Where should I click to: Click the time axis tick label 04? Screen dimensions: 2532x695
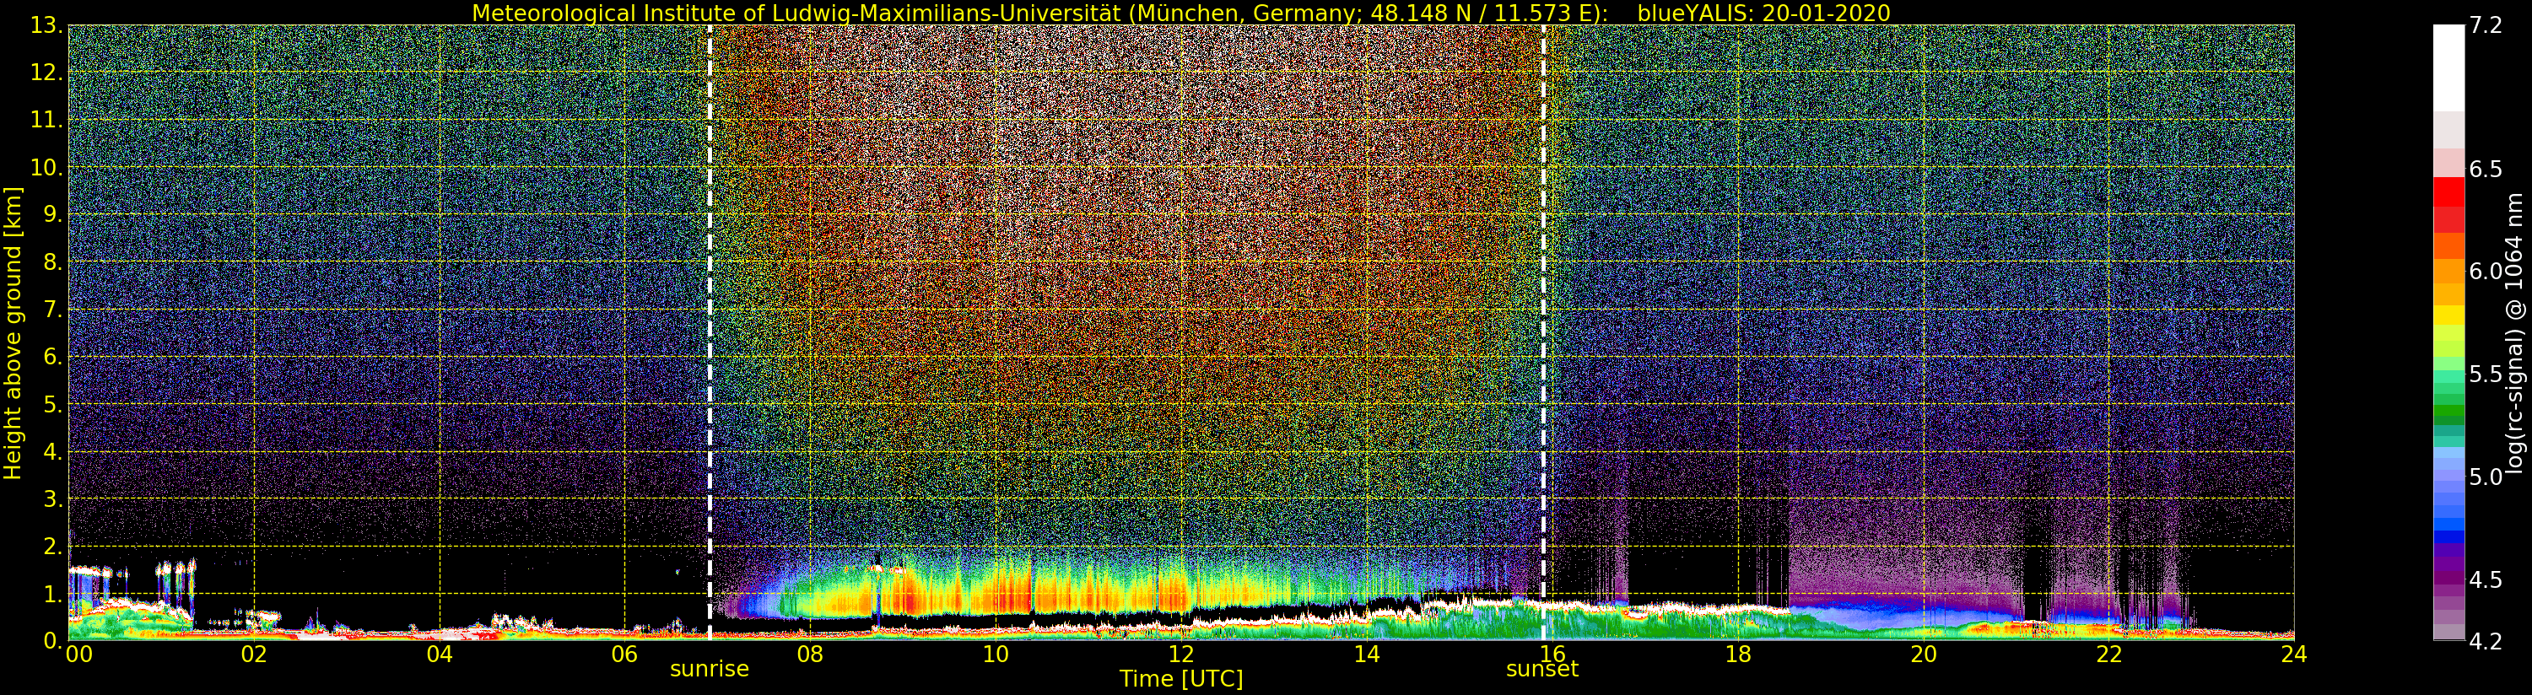click(440, 655)
